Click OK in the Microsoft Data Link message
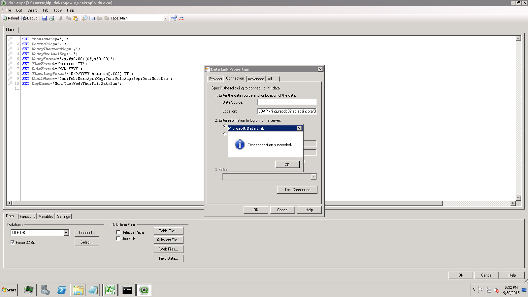The image size is (528, 297). pos(287,164)
